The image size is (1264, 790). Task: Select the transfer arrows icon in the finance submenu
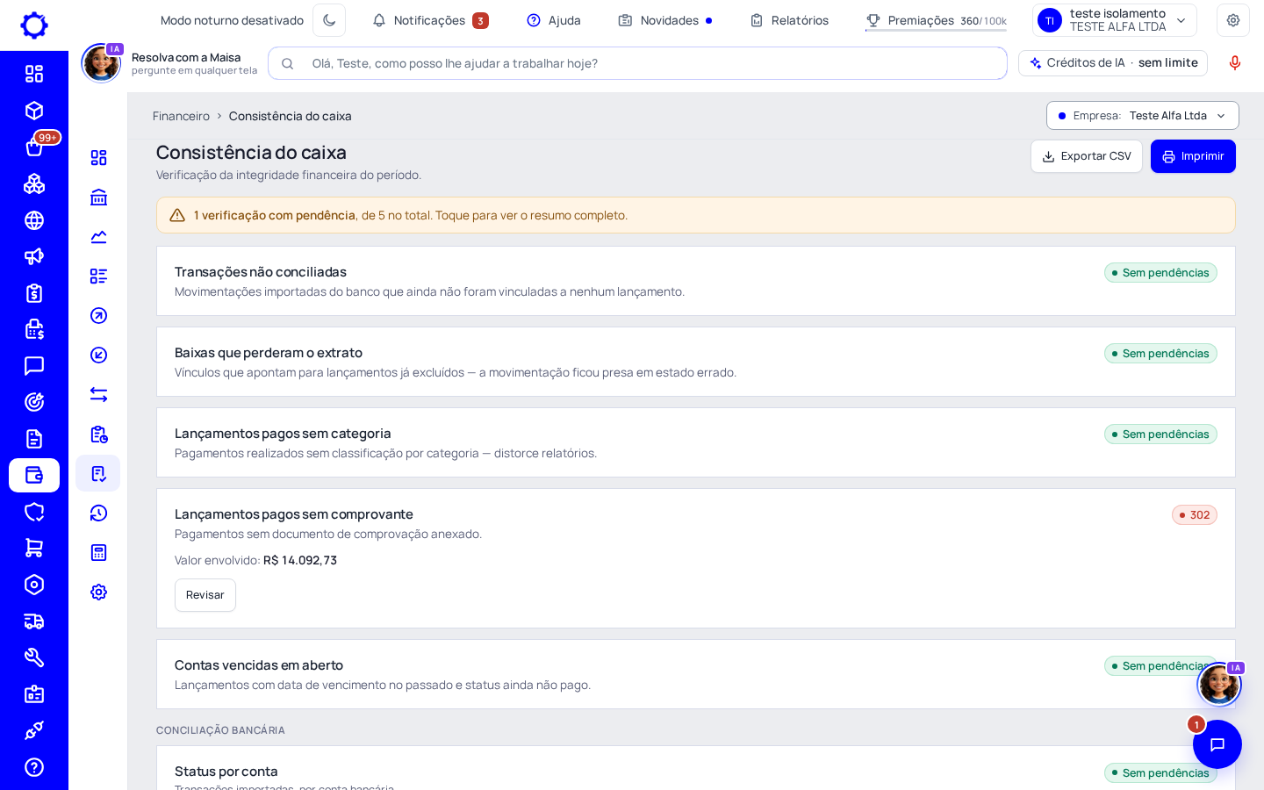(98, 395)
